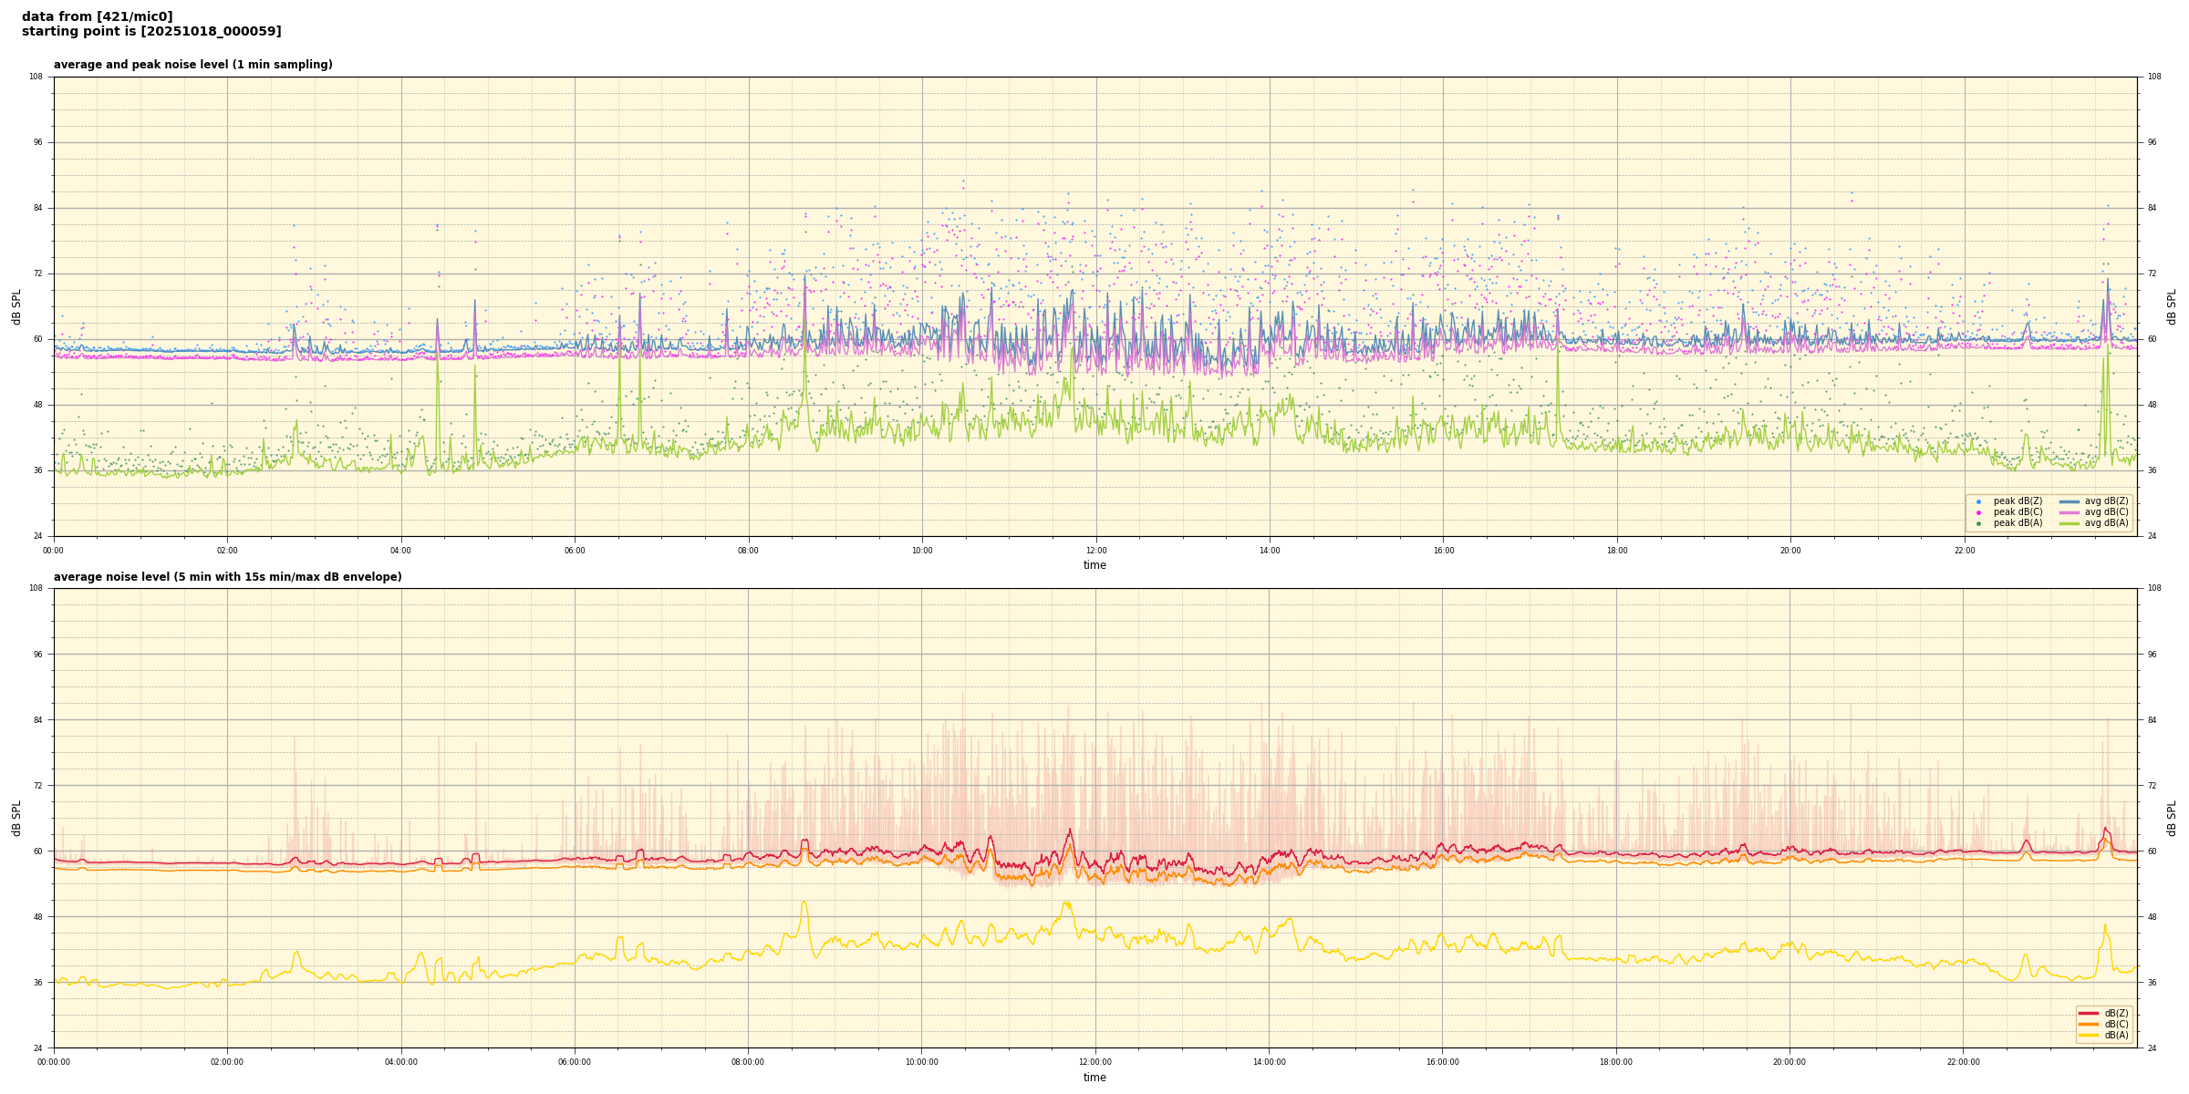2189x1094 pixels.
Task: Click the right 'dB SPL' label of bottom chart
Action: tap(2172, 818)
